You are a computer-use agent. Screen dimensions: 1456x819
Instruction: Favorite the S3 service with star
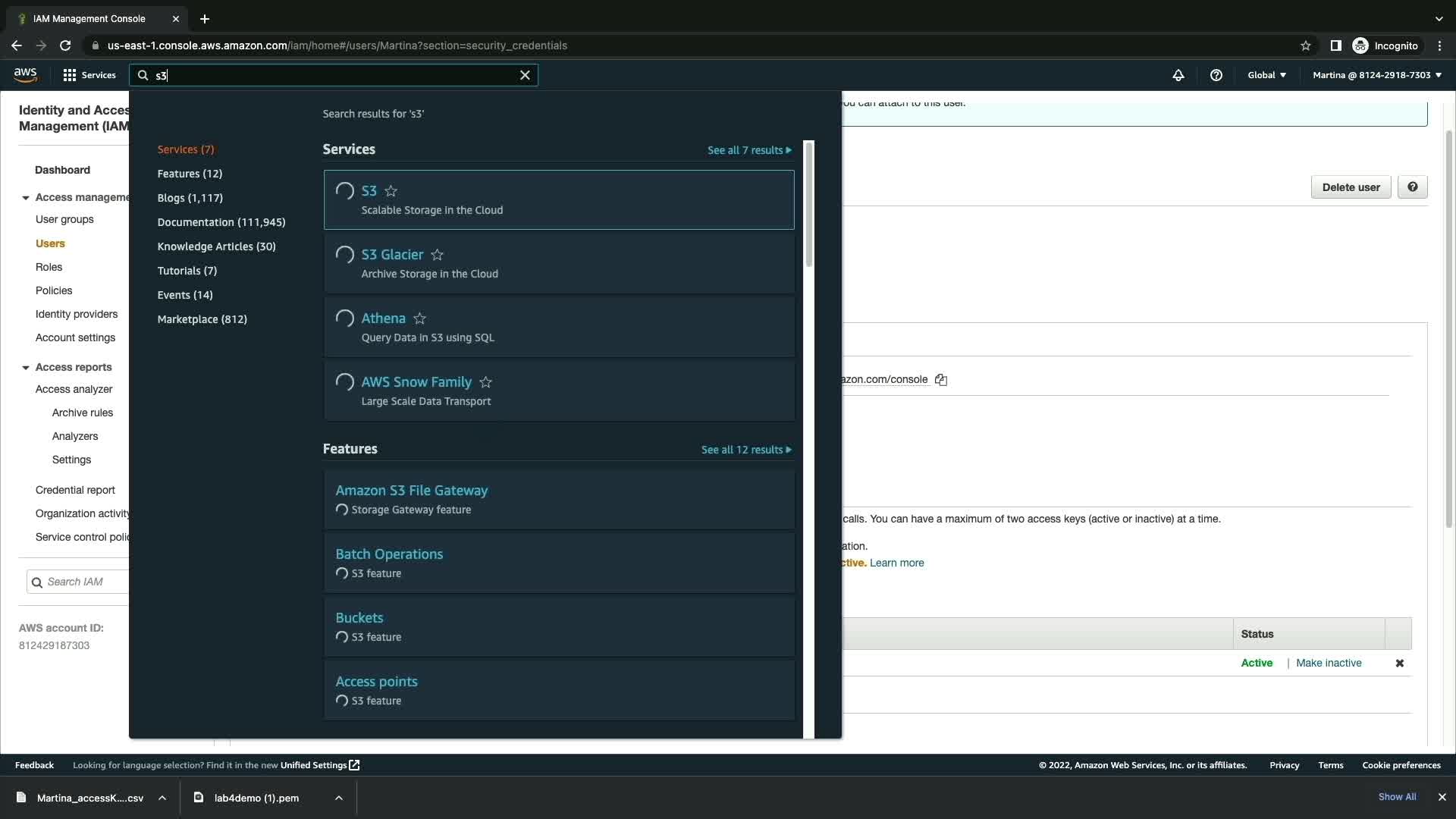[391, 191]
